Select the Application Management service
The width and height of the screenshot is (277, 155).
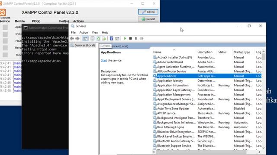click(207, 95)
